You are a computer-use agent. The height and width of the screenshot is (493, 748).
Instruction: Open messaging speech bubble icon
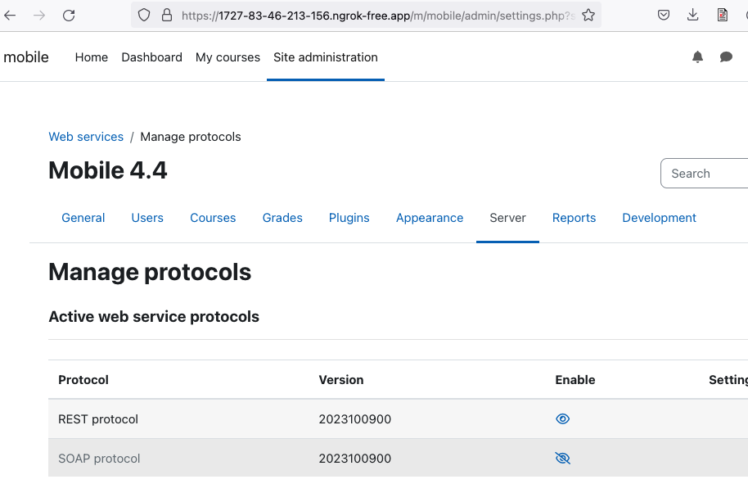726,57
